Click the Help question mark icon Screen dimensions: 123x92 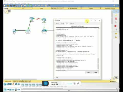point(118,6)
